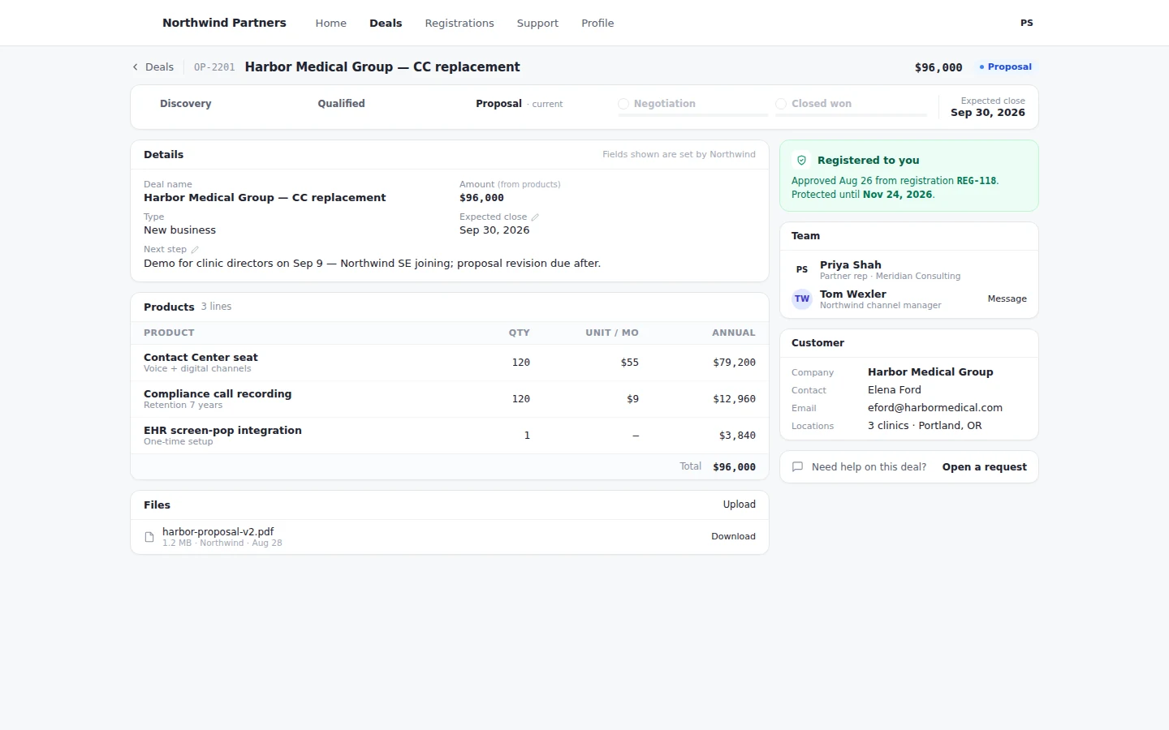
Task: Go back via the Deals chevron icon
Action: click(136, 67)
